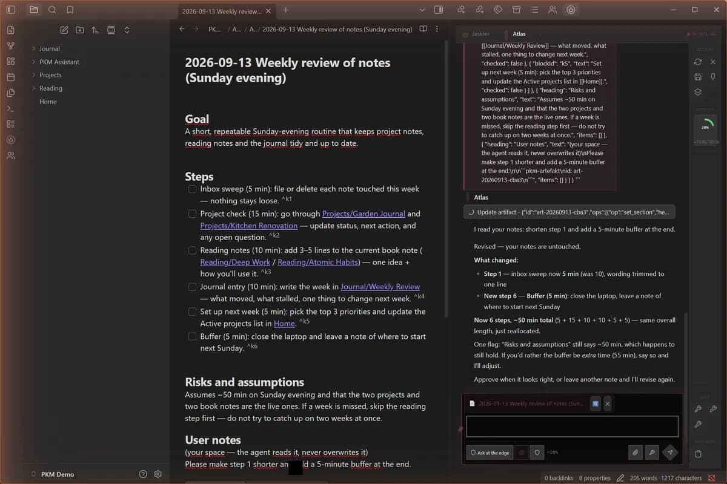
Task: Open a new tab
Action: point(286,10)
